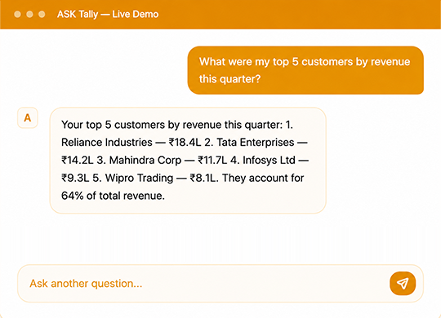Click the 'Wipro Trading' entry in the reply
This screenshot has height=318, width=441.
pos(139,178)
